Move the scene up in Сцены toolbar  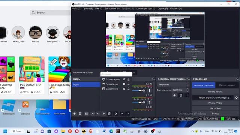tap(93, 114)
